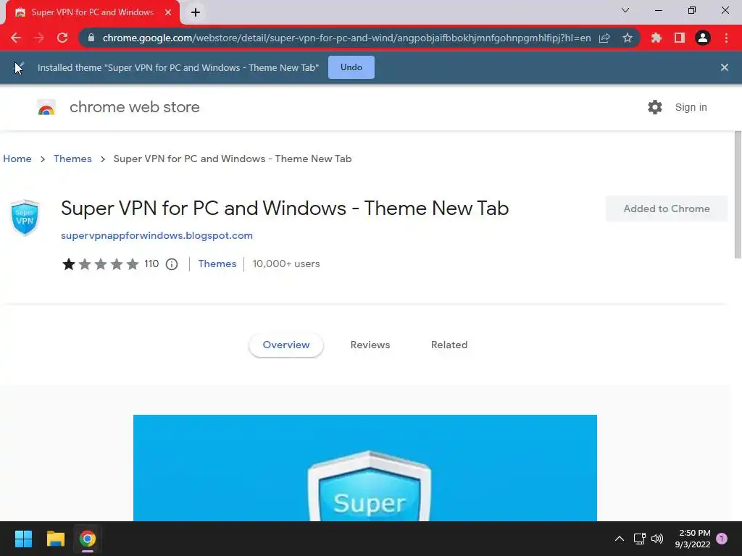Switch to the Reviews tab
This screenshot has height=556, width=742.
pos(370,345)
